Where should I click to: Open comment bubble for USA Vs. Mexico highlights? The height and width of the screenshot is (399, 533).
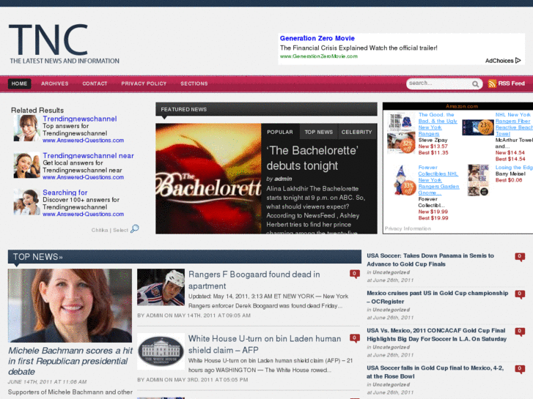coord(520,332)
